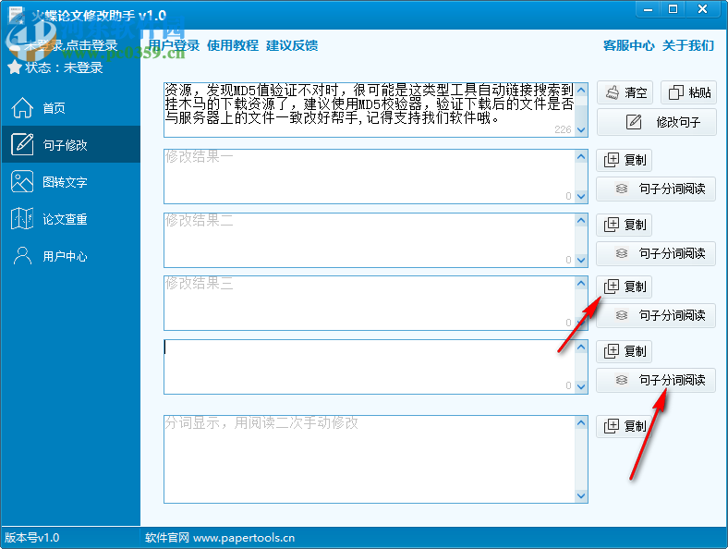Screen dimensions: 728x549
Task: Click 句子分词阅读 for 修改结果三
Action: [x=656, y=315]
